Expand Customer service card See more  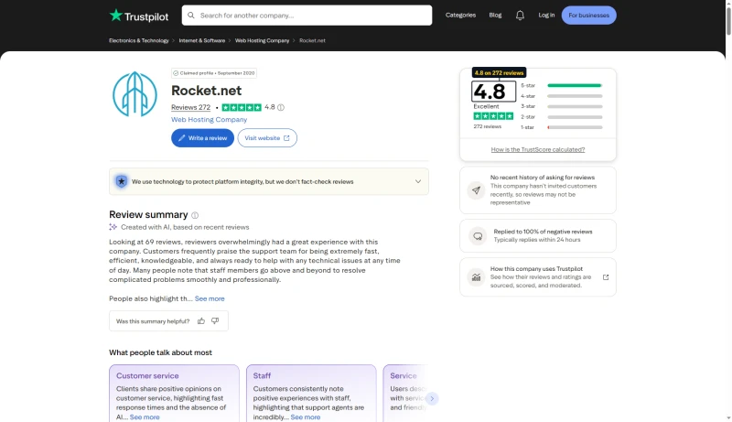tap(145, 417)
